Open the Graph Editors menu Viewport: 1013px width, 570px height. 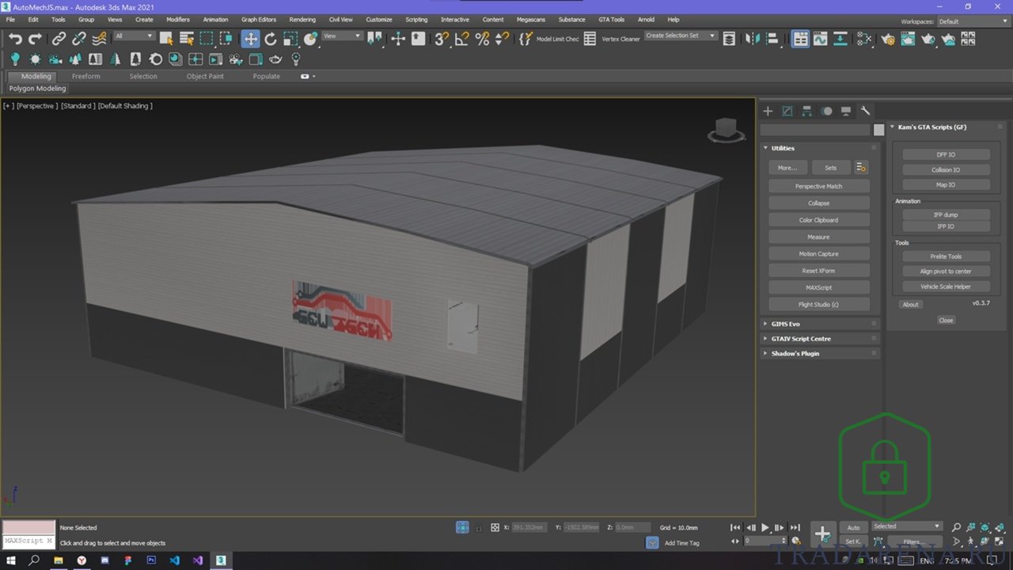click(259, 19)
